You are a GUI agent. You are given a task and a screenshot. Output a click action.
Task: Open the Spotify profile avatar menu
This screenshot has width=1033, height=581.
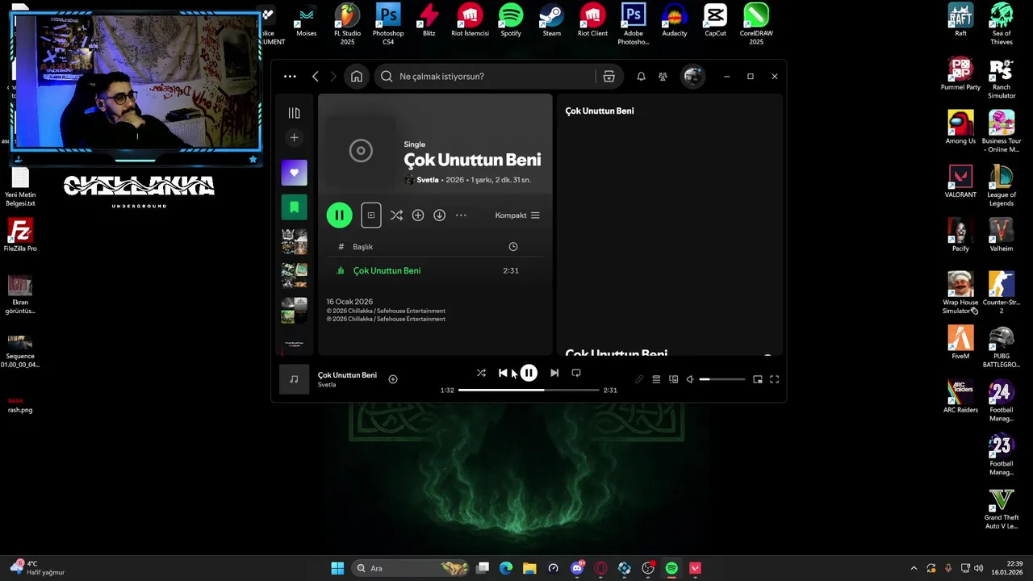692,77
